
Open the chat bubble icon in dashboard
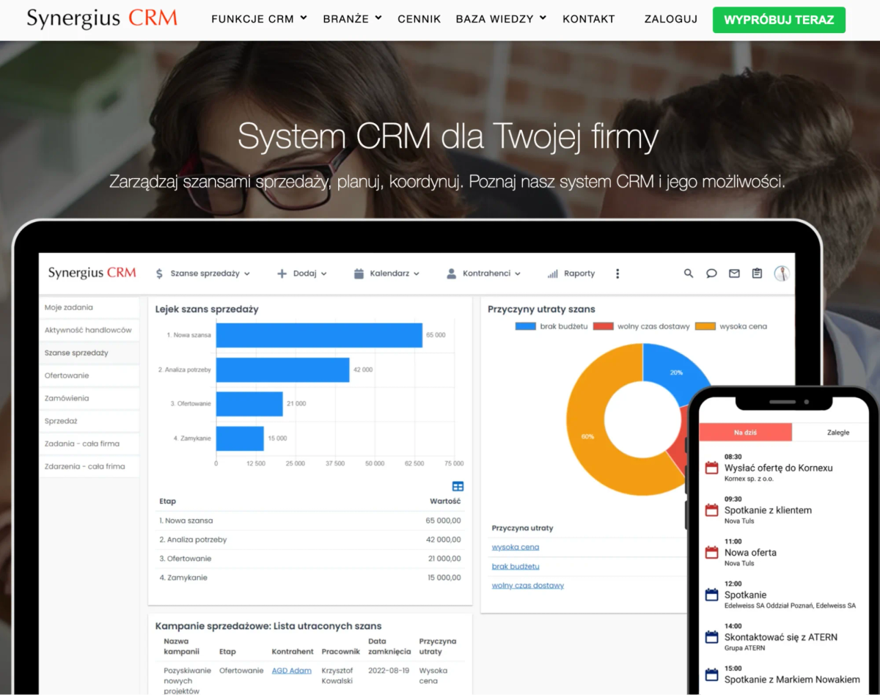(x=711, y=273)
